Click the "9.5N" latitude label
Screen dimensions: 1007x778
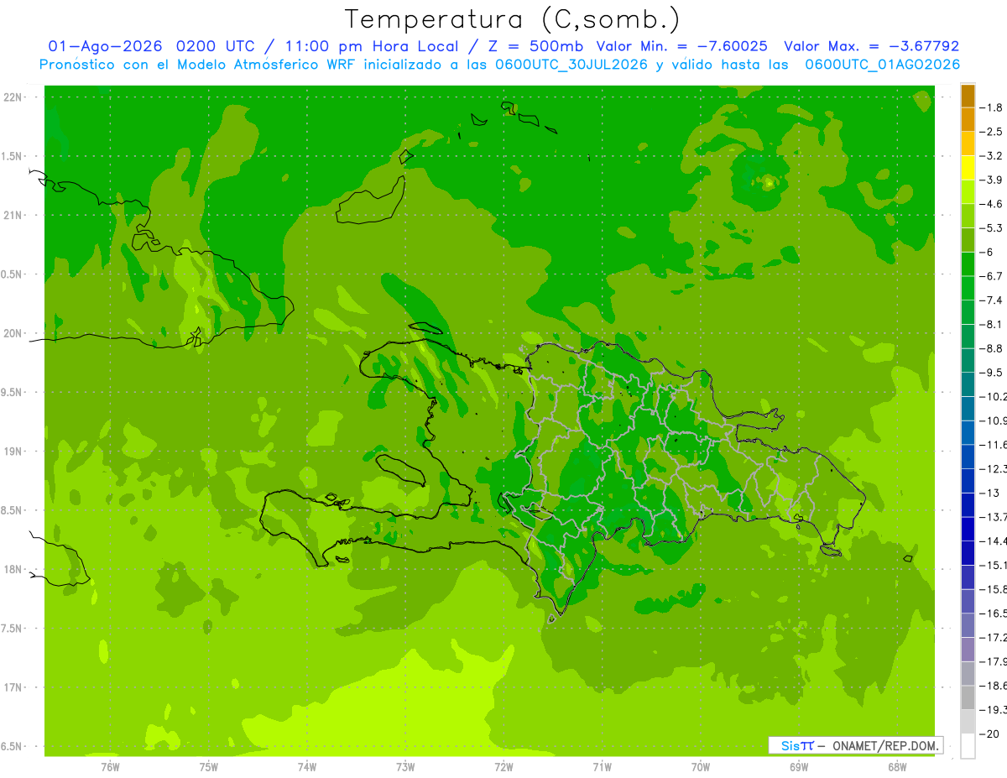pyautogui.click(x=12, y=392)
